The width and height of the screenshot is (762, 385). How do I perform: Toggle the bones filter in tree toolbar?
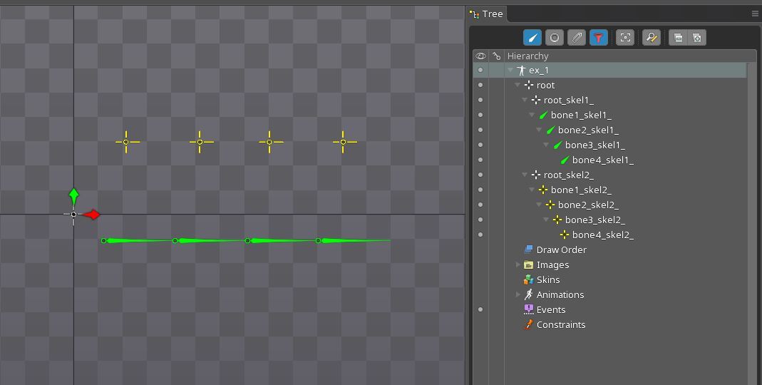click(x=532, y=37)
